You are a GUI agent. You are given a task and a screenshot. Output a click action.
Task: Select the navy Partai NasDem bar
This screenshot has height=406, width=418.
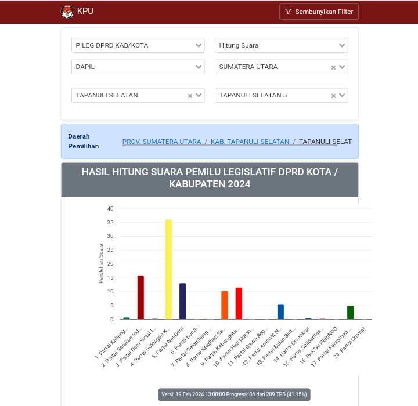click(182, 301)
